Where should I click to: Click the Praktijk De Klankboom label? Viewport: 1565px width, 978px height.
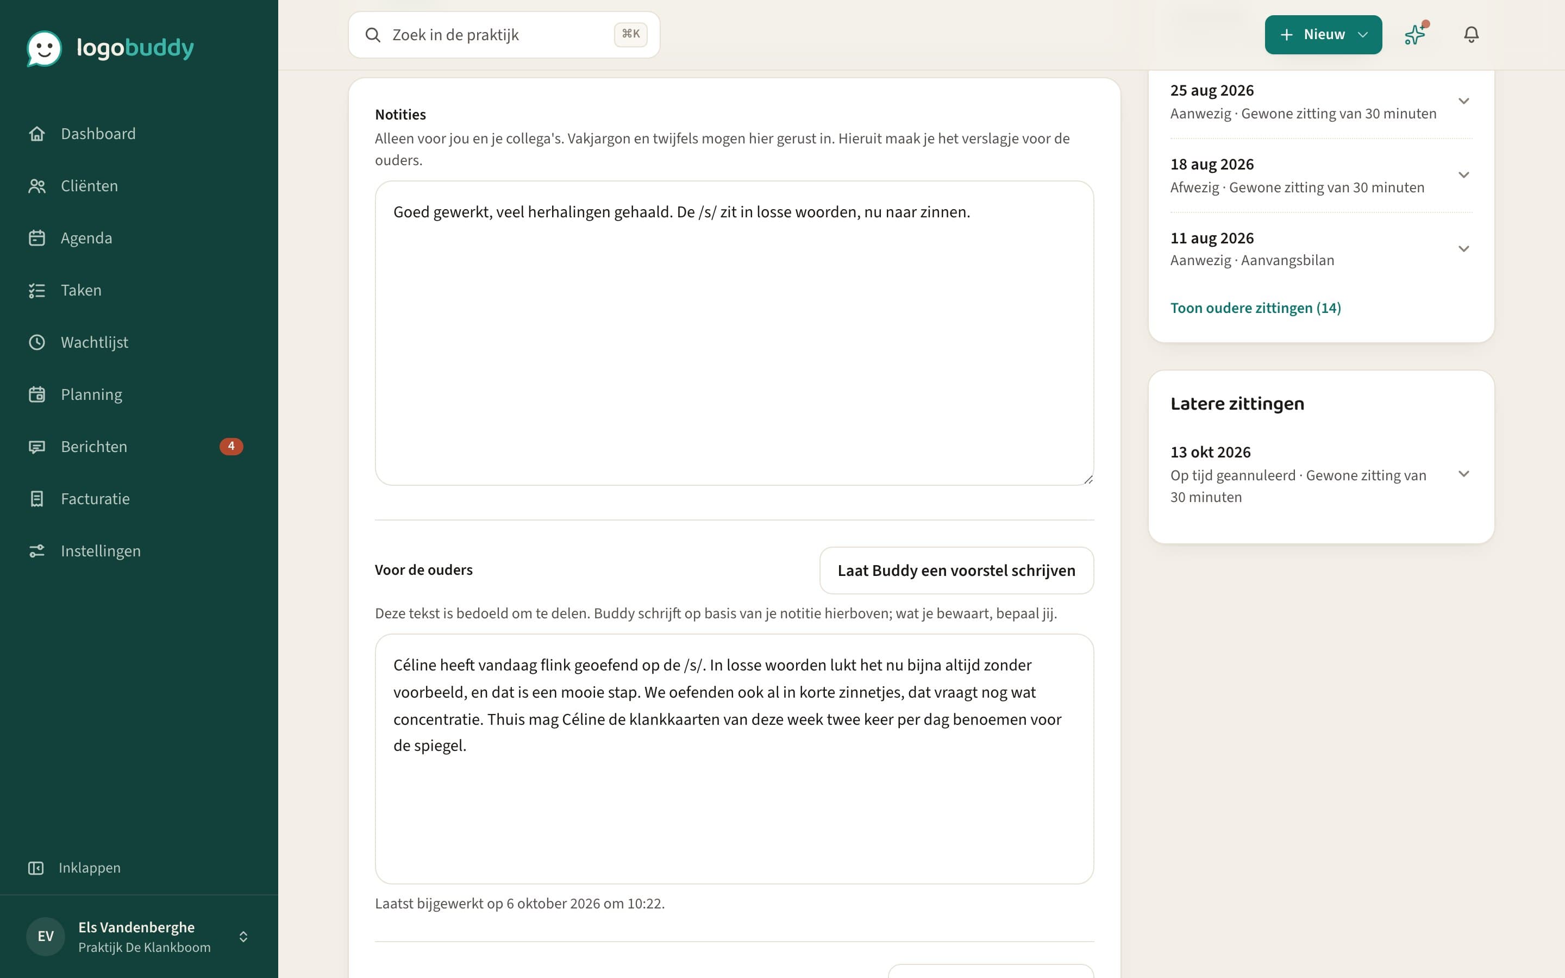144,948
